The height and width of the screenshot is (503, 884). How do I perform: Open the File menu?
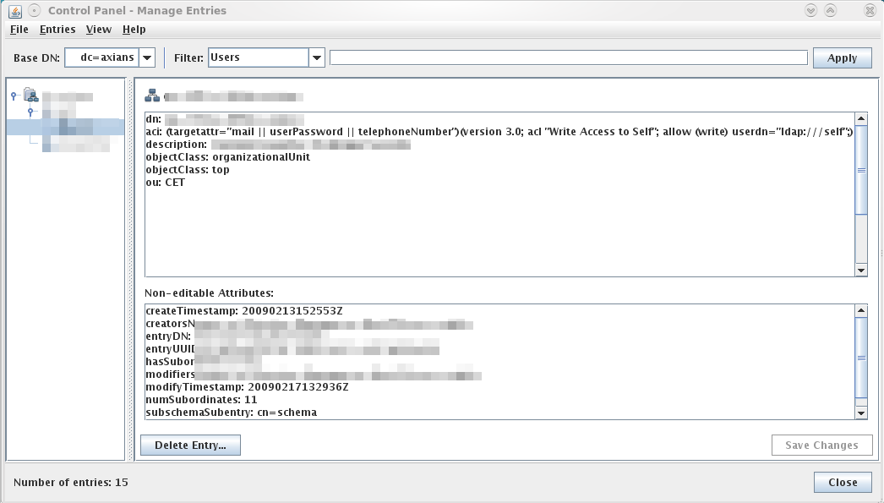point(19,30)
